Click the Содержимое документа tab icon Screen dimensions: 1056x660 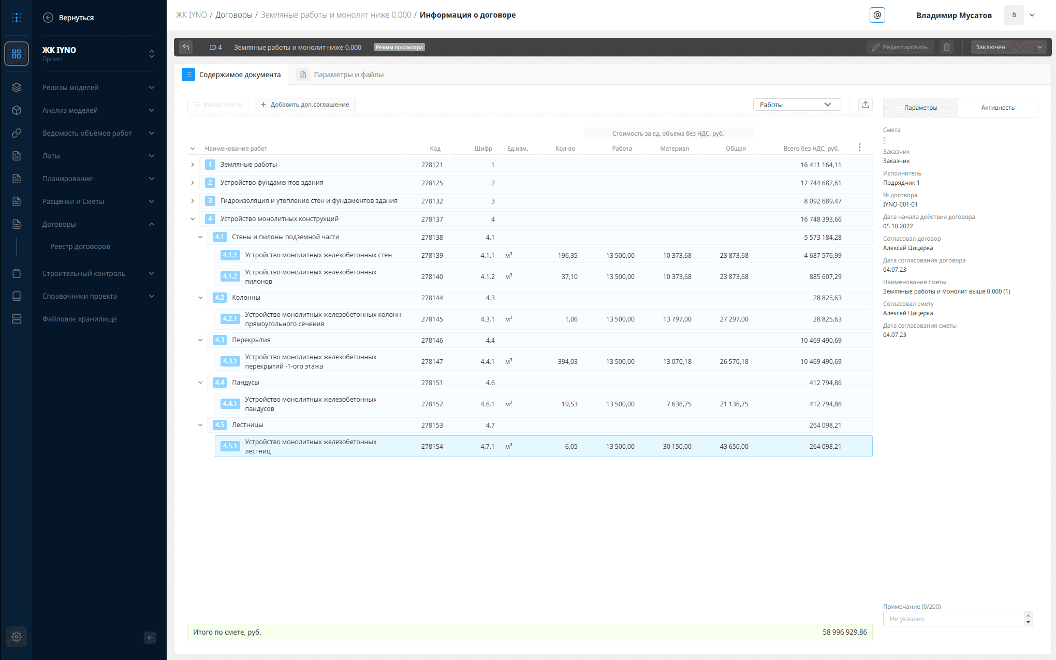click(188, 75)
